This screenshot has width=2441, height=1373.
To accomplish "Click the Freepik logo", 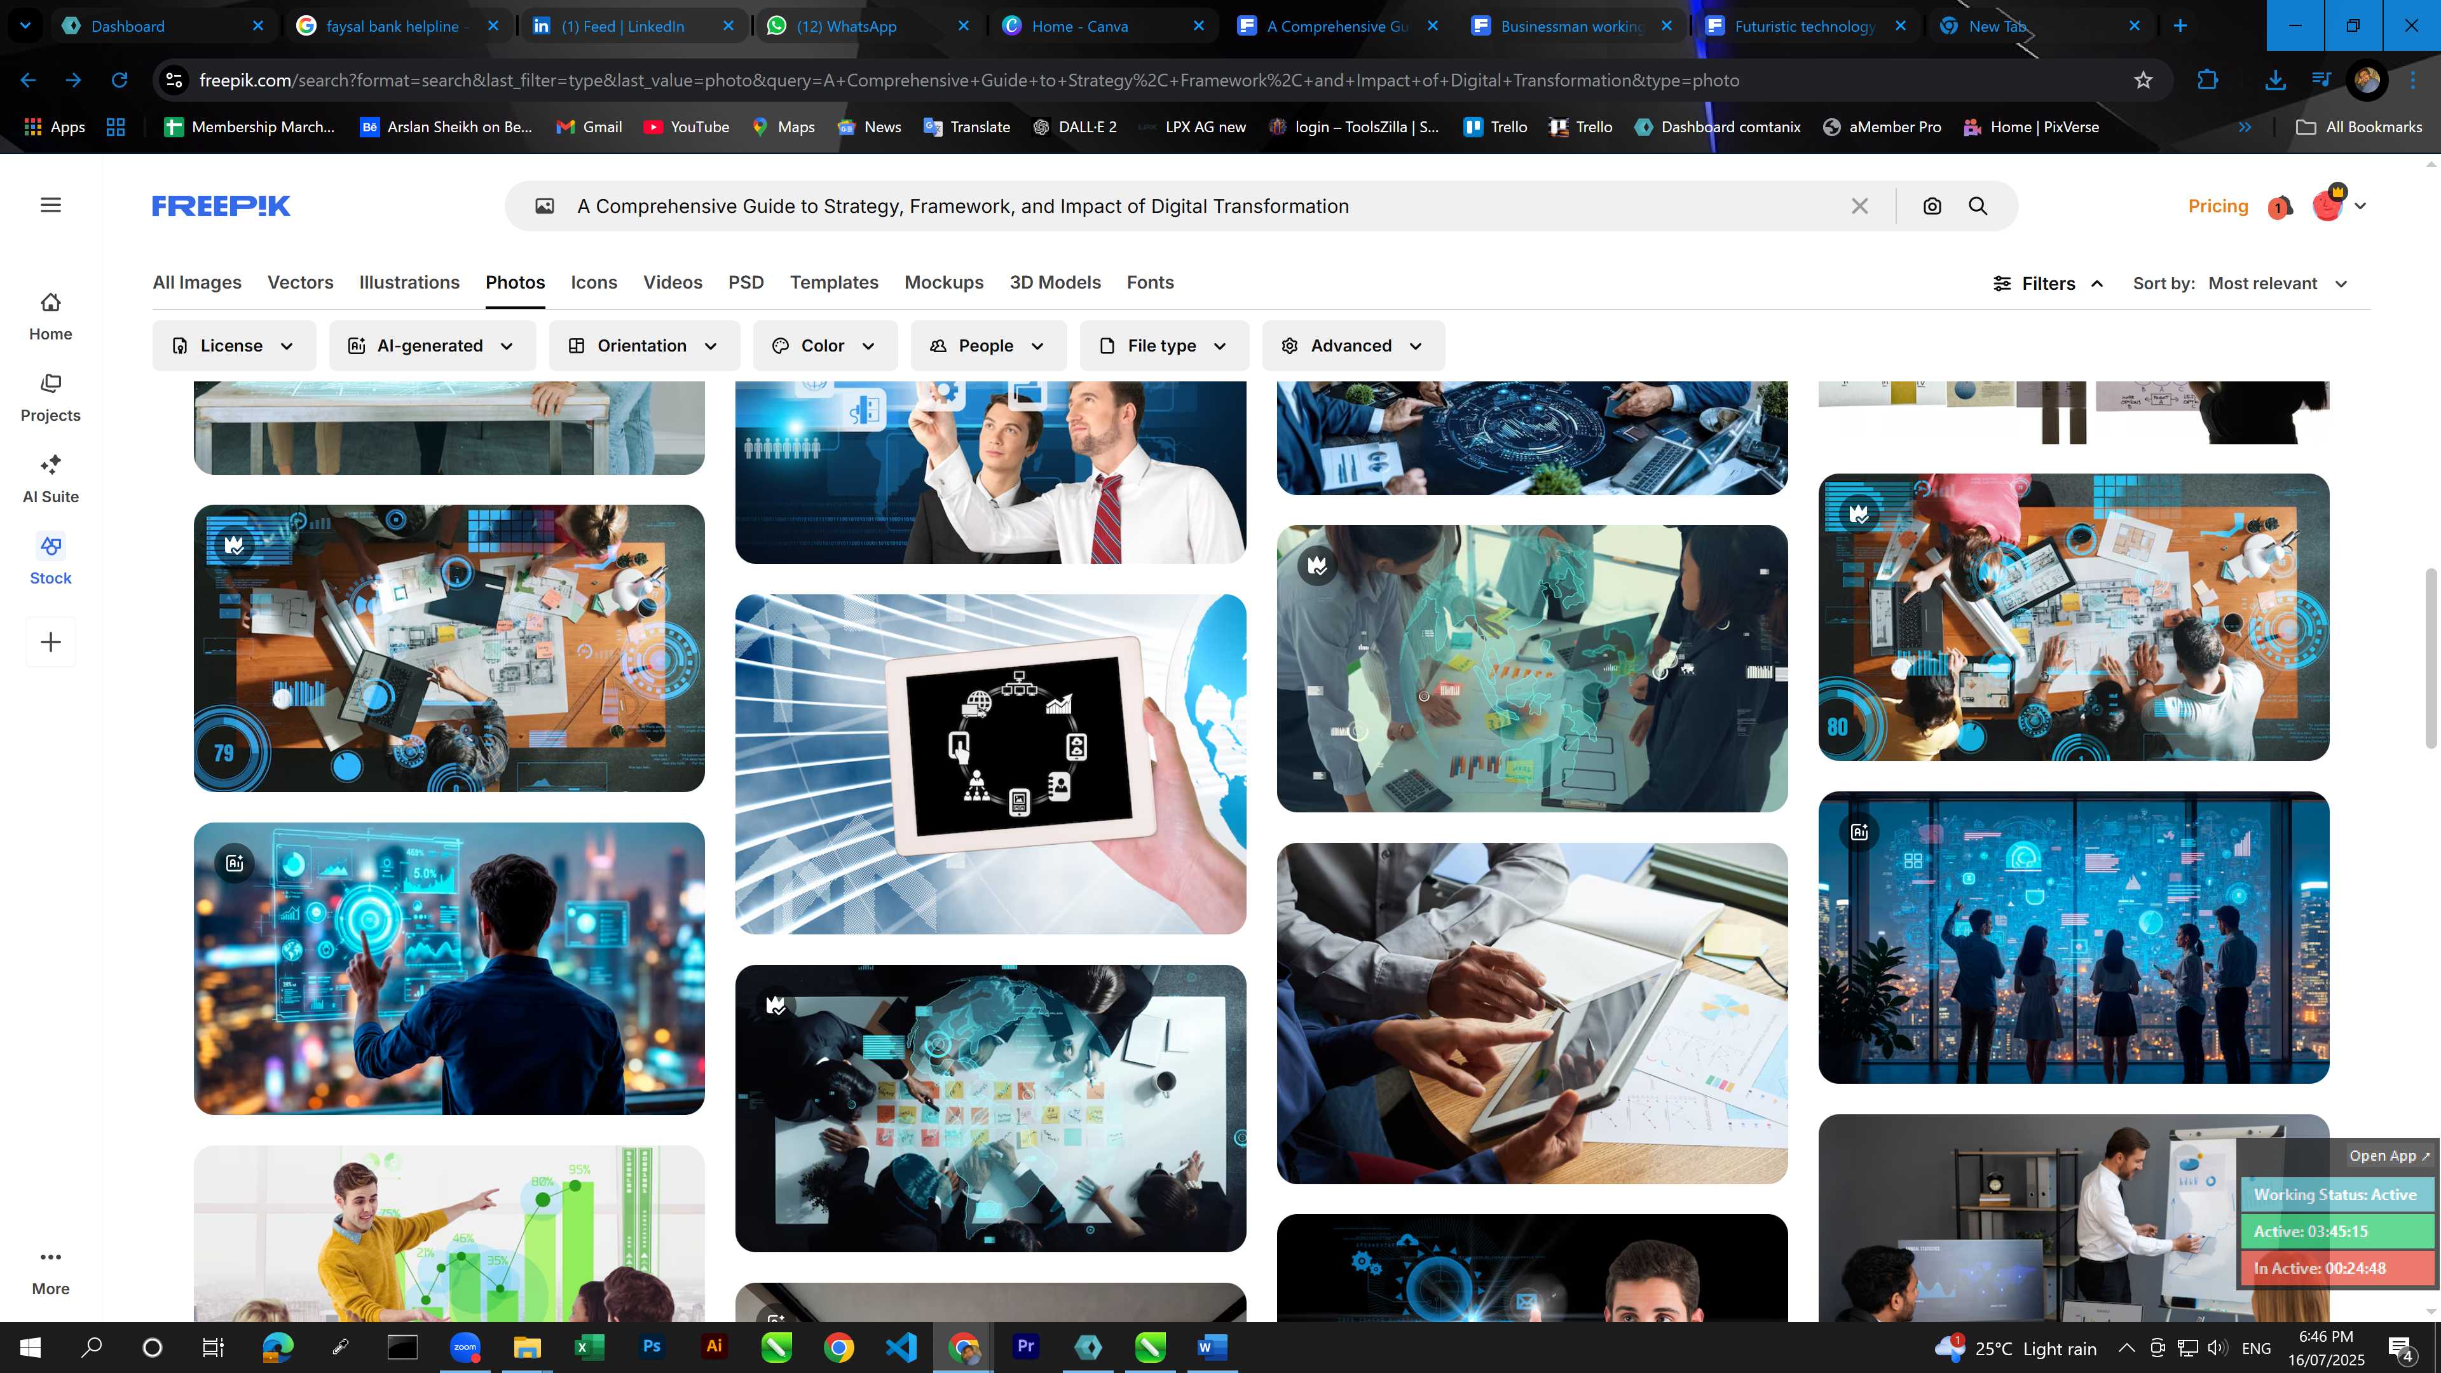I will click(221, 205).
